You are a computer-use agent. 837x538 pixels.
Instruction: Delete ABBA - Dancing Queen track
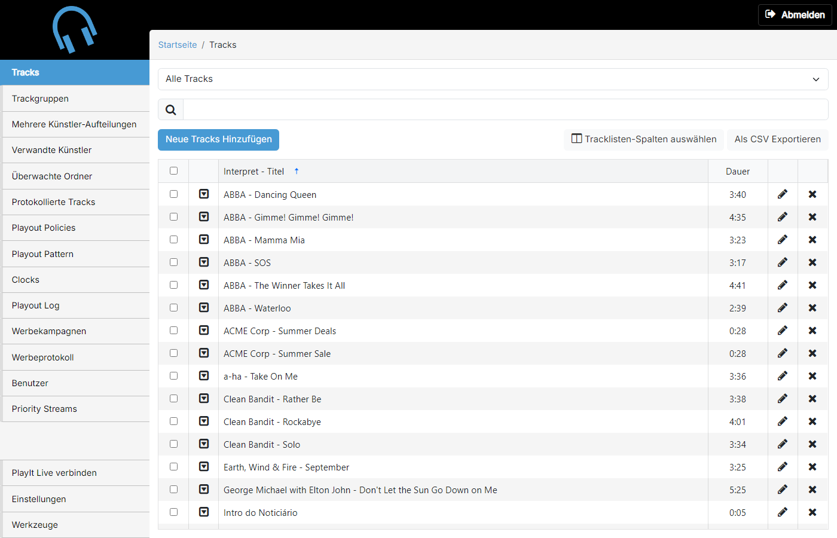(812, 194)
